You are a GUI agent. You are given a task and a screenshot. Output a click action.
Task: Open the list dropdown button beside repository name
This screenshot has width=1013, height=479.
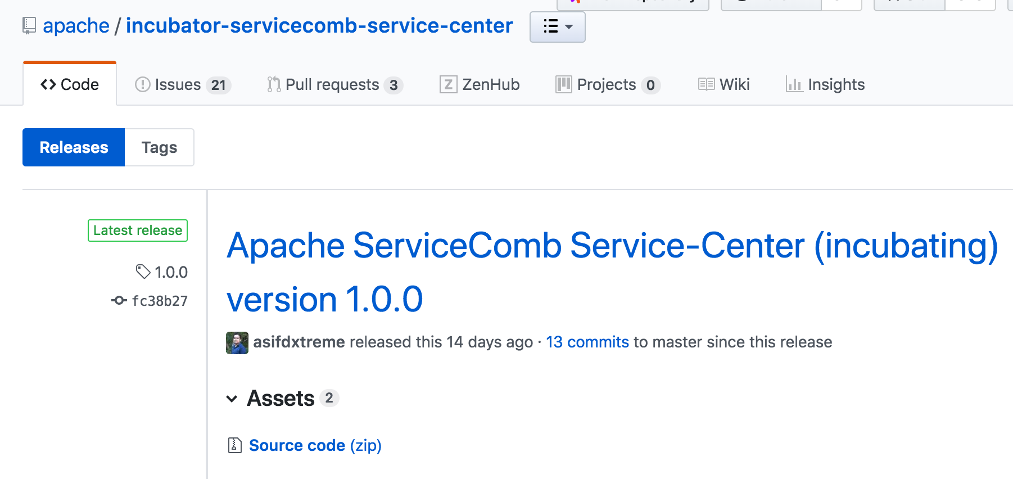tap(557, 26)
